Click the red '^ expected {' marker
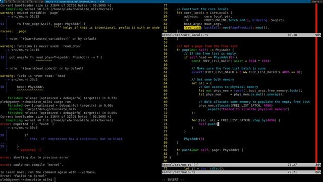The image size is (323, 182). point(30,150)
